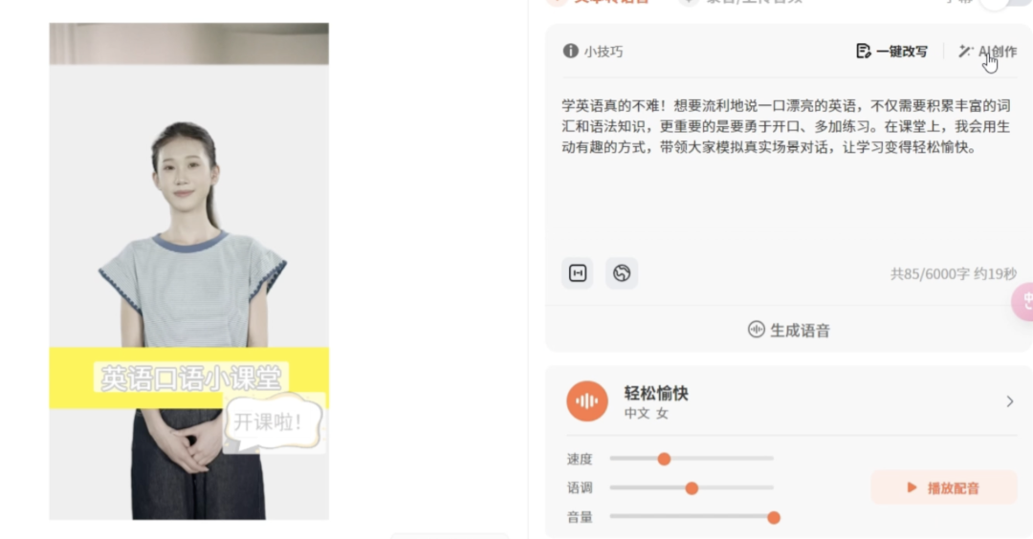Click the orange voice waveform avatar
The image size is (1033, 539).
click(587, 400)
